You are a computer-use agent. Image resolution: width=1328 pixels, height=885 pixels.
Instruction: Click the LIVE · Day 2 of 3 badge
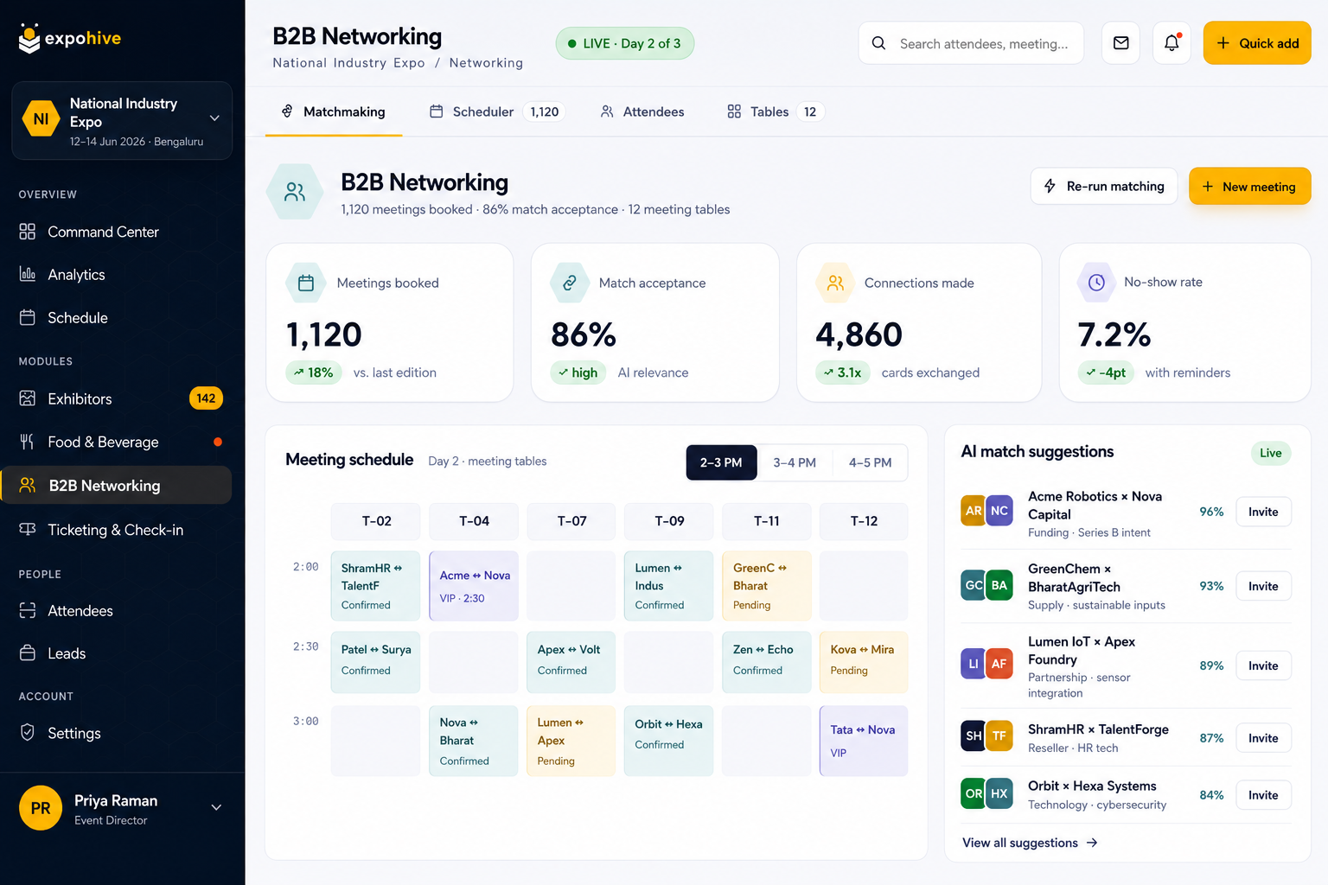coord(624,43)
